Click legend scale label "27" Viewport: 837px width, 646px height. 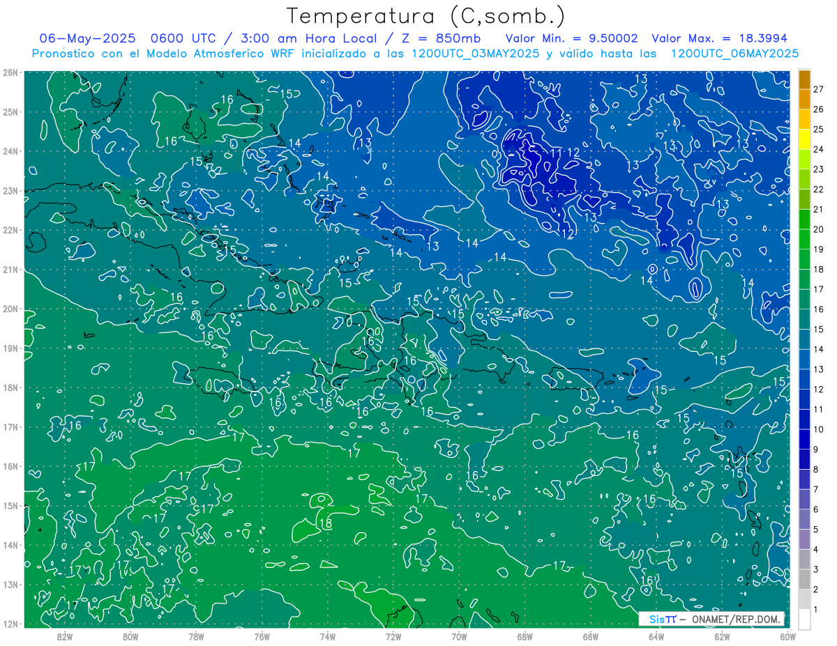coord(819,89)
